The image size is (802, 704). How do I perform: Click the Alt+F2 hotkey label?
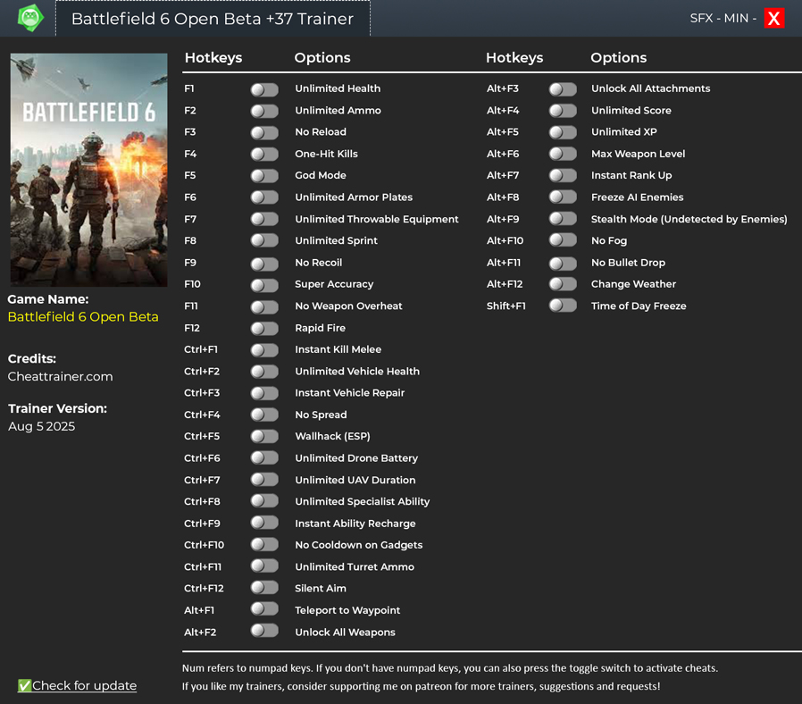point(200,633)
